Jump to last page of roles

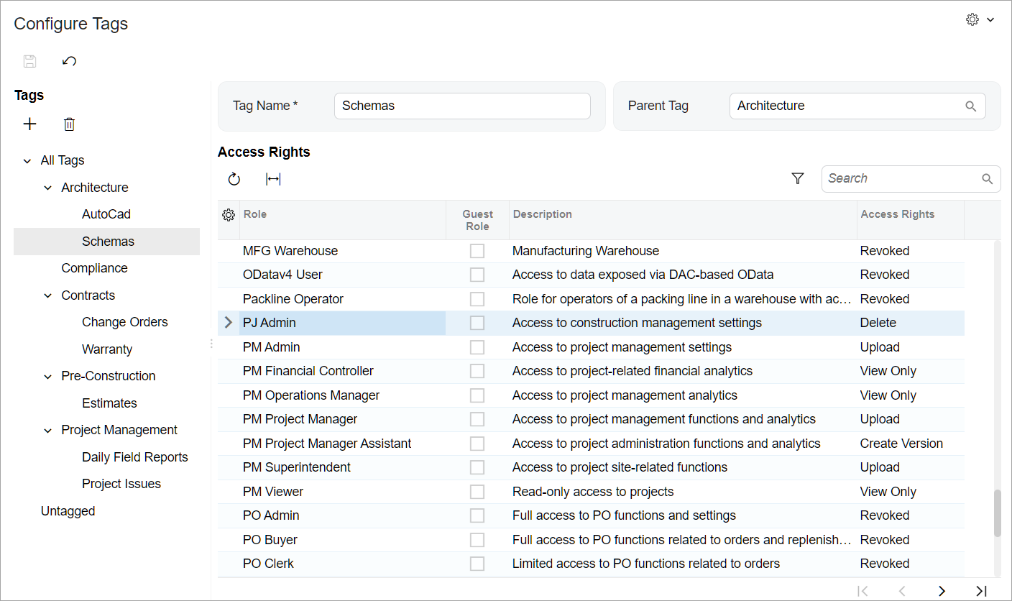(981, 591)
